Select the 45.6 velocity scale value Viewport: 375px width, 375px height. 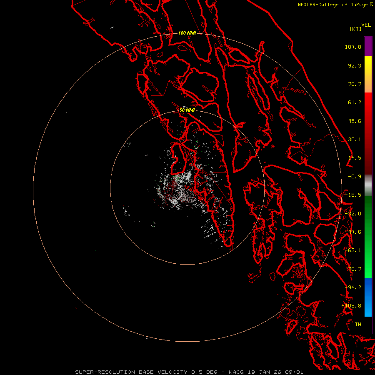pos(355,121)
